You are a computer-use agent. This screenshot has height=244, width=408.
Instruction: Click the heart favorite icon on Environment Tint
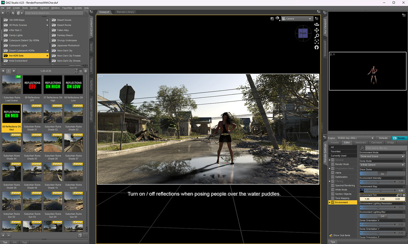pos(401,195)
